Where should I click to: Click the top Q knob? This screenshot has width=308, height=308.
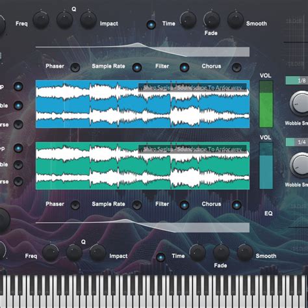(x=64, y=20)
